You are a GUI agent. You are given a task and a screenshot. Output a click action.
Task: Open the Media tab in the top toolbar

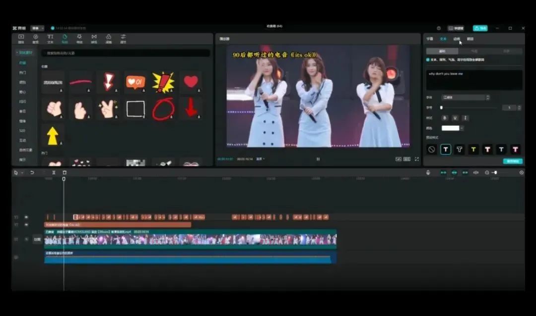click(x=21, y=39)
